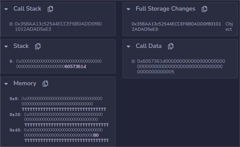Collapse the Memory panel arrow
240x147 pixels.
pyautogui.click(x=6, y=84)
